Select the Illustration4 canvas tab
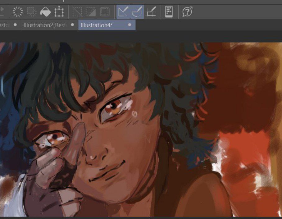 point(96,25)
